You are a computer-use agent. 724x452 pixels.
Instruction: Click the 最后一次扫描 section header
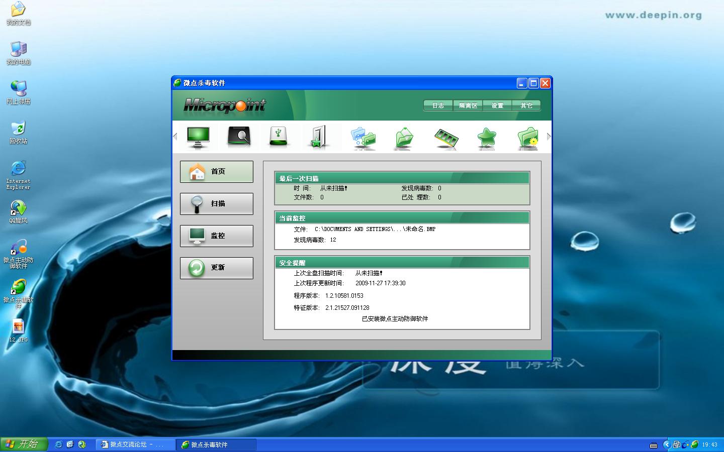402,178
